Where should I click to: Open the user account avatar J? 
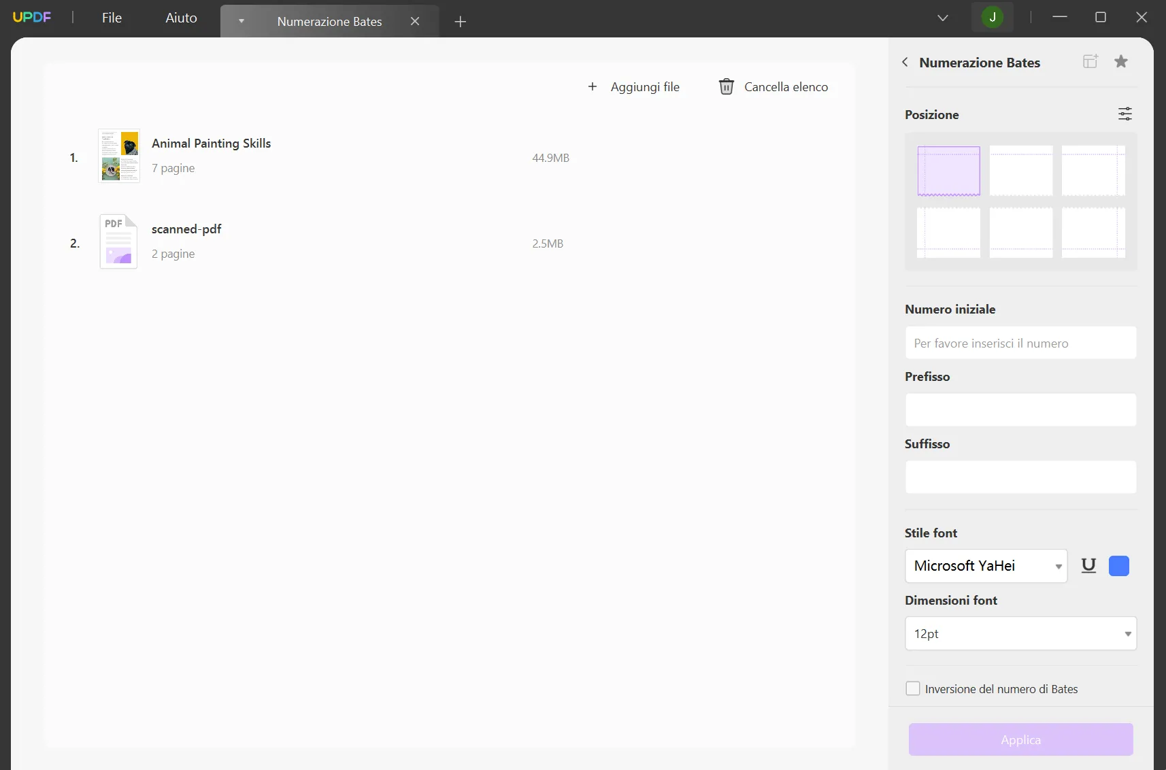(993, 18)
